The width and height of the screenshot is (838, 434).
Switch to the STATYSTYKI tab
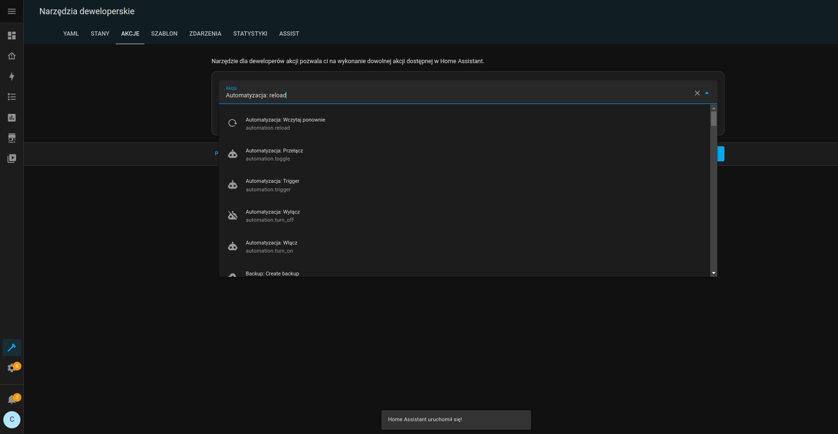pyautogui.click(x=250, y=34)
